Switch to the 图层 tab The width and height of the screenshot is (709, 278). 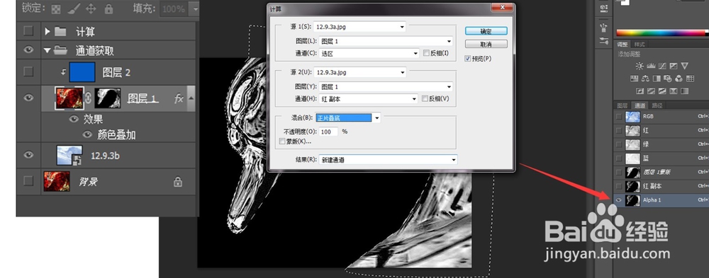coord(623,105)
